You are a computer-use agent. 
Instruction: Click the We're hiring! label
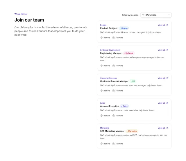[x=21, y=14]
